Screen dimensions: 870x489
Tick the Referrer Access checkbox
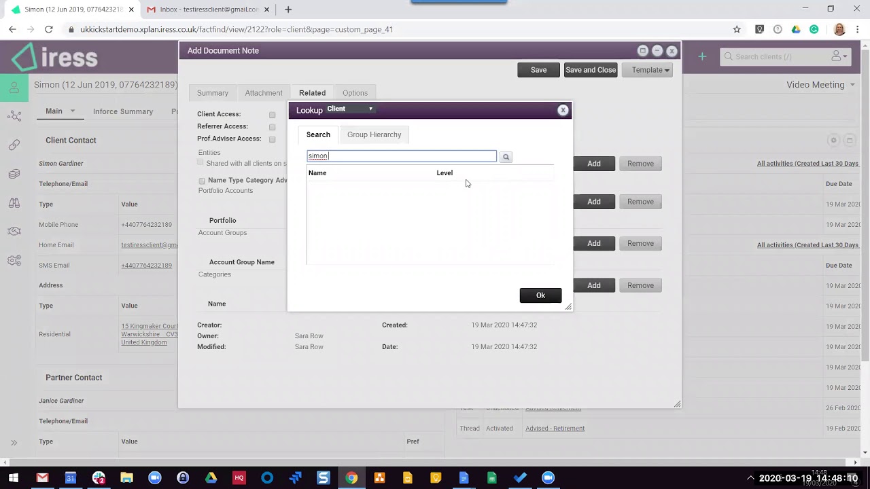(272, 127)
